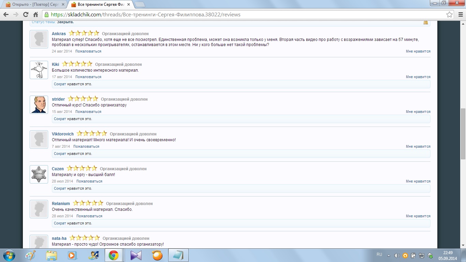Open Viktorovich's profile link
Image resolution: width=466 pixels, height=262 pixels.
tap(63, 134)
